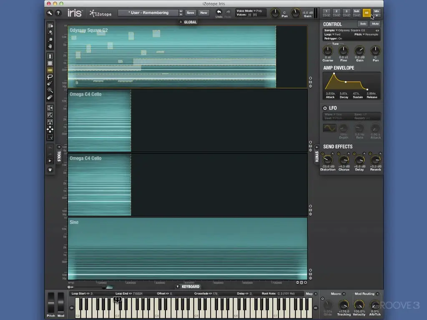Screen dimensions: 427x320
Task: Open the Sample dropdown
Action: tap(344, 30)
